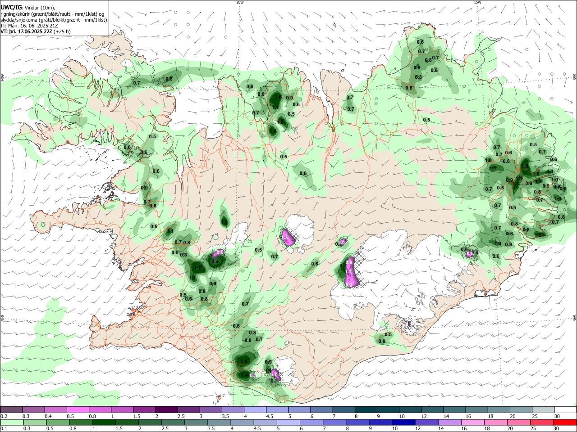The width and height of the screenshot is (577, 432).
Task: Pick the dark navy blue swatch above 10 in lower scale
Action: [403, 423]
